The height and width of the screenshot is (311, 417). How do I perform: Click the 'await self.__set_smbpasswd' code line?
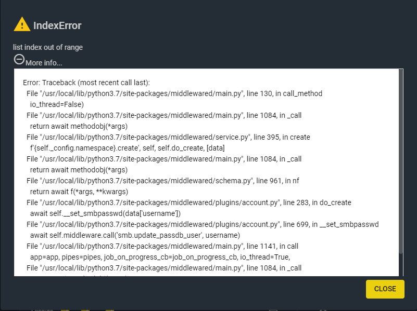pyautogui.click(x=105, y=213)
